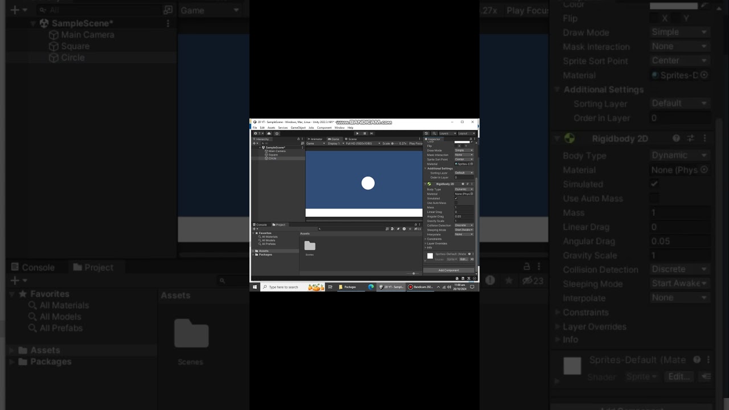Viewport: 729px width, 410px height.
Task: Switch to the Console tab
Action: [x=260, y=225]
